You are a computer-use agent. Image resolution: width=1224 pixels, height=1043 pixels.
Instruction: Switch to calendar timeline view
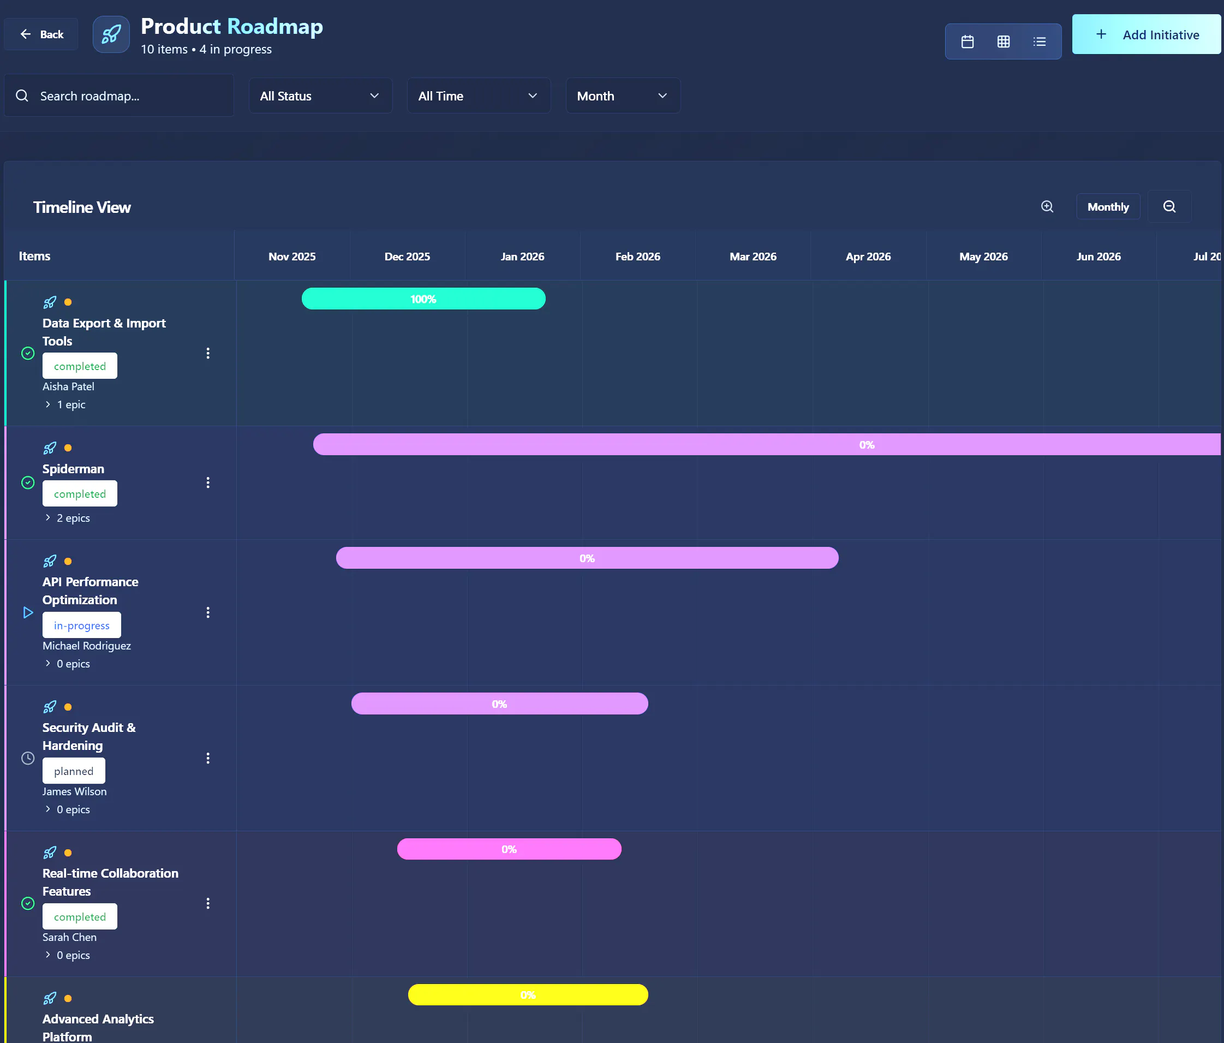click(x=967, y=41)
